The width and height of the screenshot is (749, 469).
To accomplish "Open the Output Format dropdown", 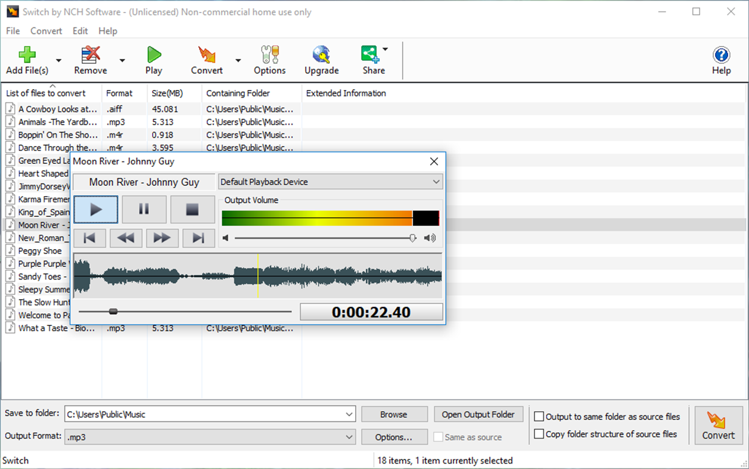I will [349, 436].
